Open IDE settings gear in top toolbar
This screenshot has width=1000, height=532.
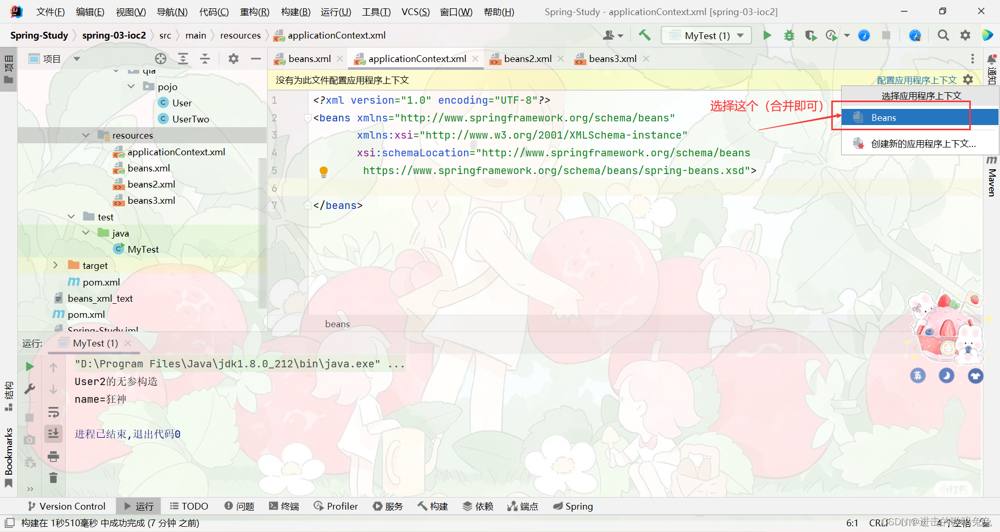(965, 35)
